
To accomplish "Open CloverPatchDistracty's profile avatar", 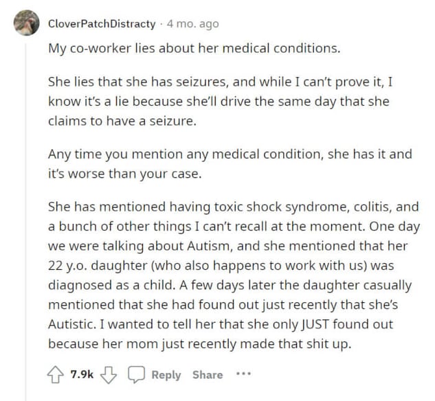I will coord(27,23).
